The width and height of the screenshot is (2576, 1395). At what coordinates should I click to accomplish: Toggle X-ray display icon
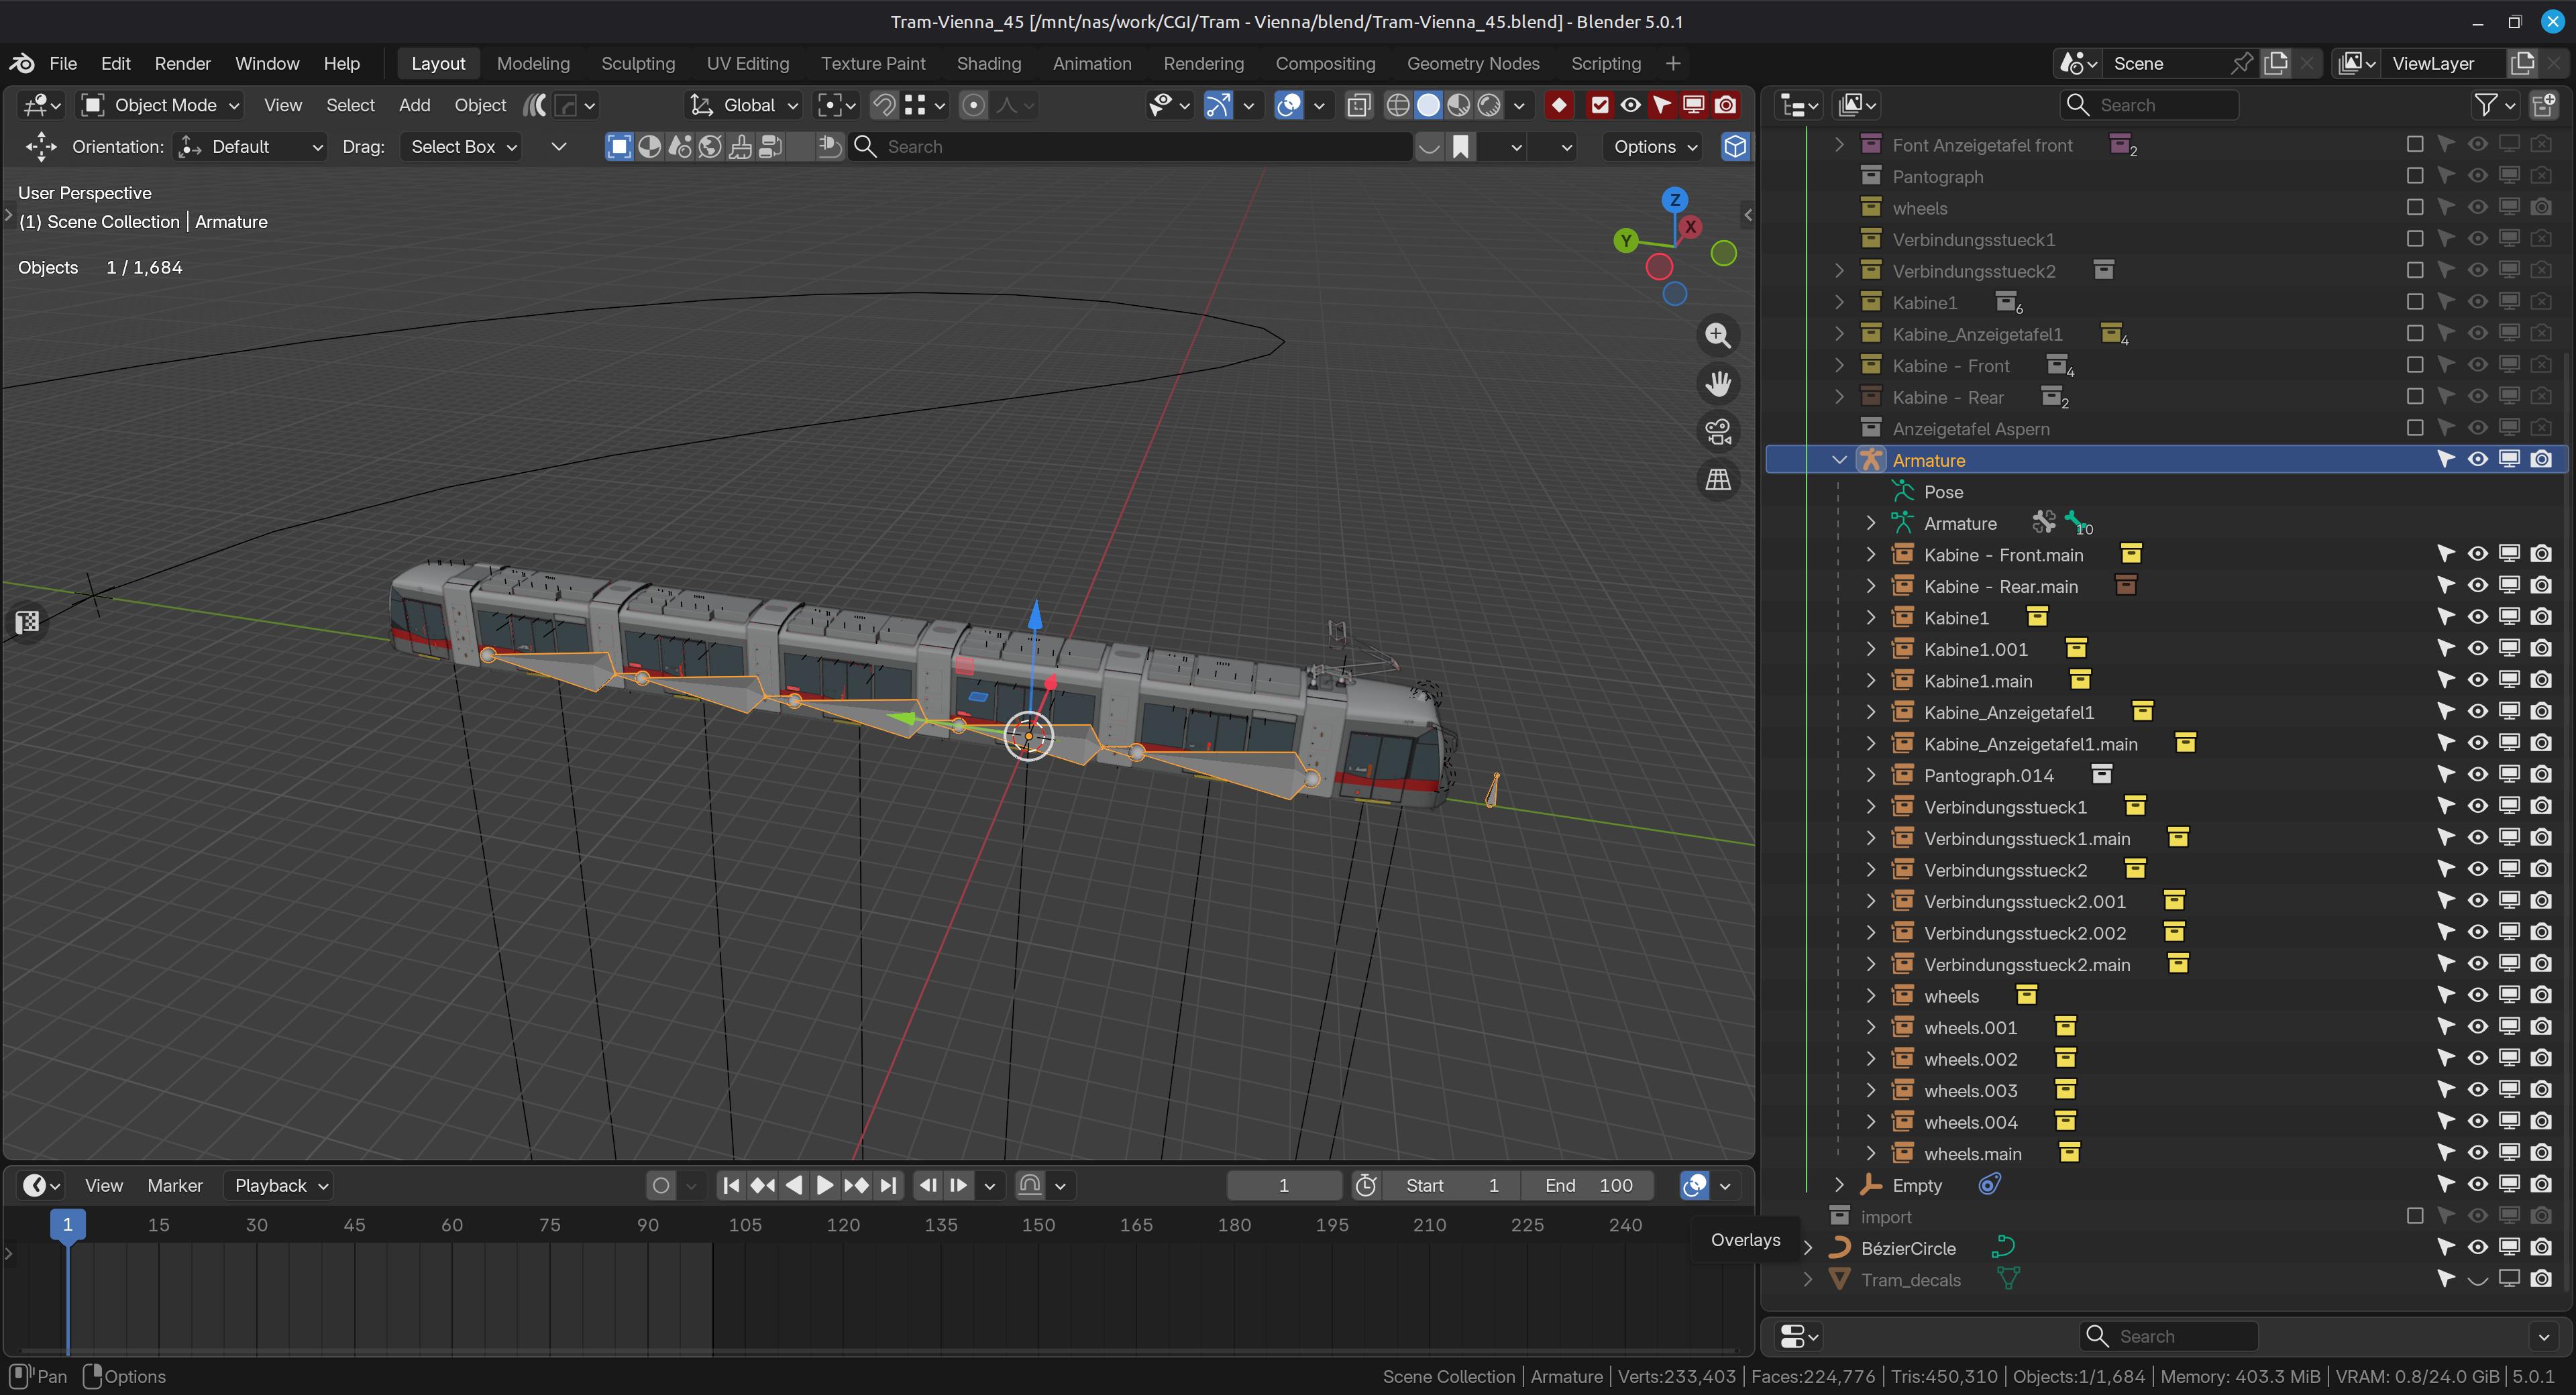pyautogui.click(x=1358, y=105)
